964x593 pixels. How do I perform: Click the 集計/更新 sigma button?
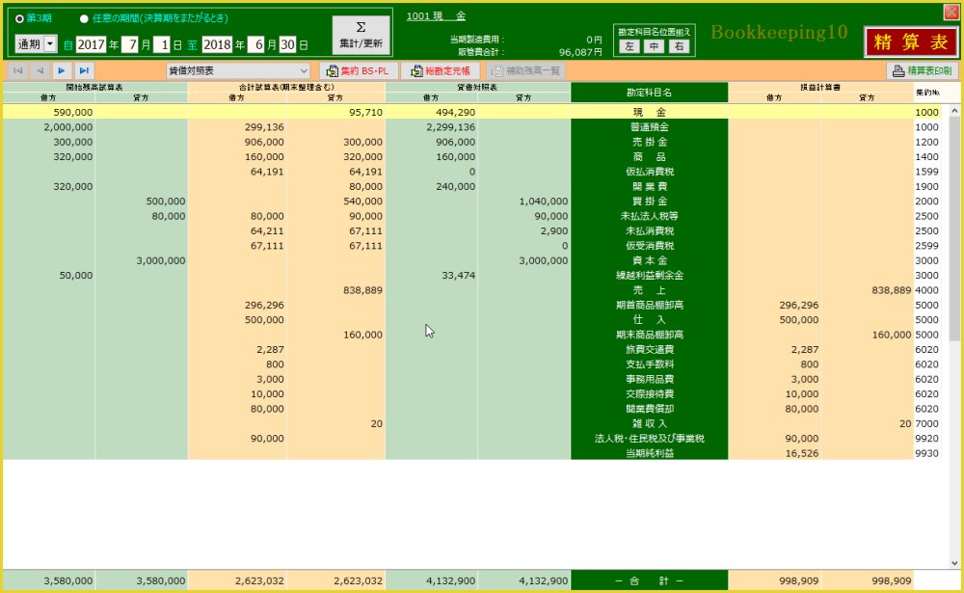click(x=361, y=35)
